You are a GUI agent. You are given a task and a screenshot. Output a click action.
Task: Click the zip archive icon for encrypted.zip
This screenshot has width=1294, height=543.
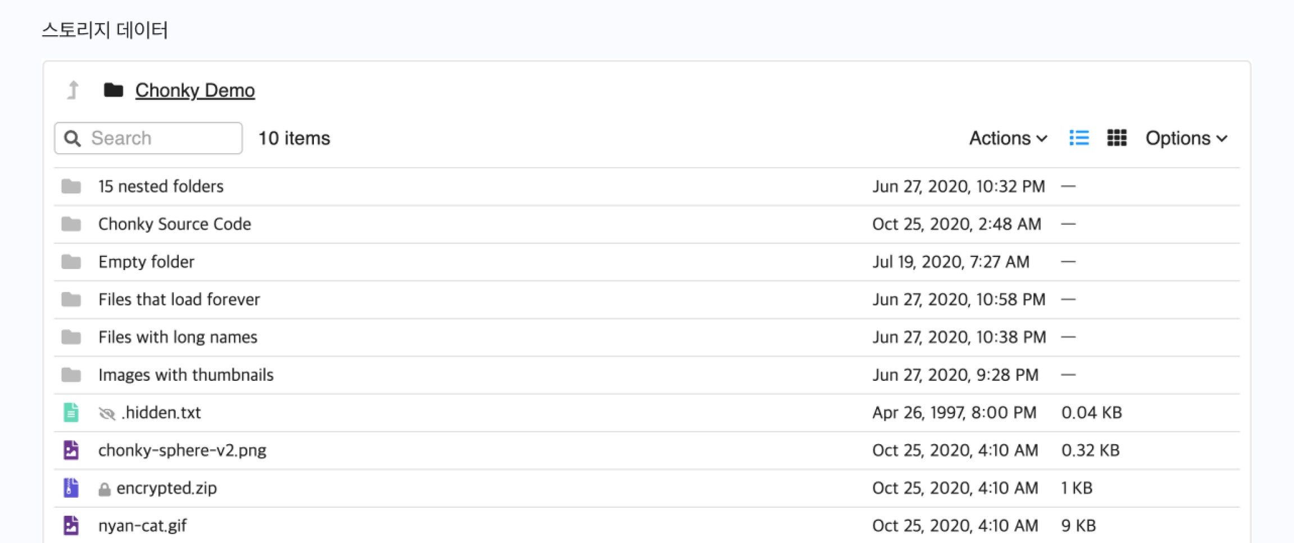(71, 487)
